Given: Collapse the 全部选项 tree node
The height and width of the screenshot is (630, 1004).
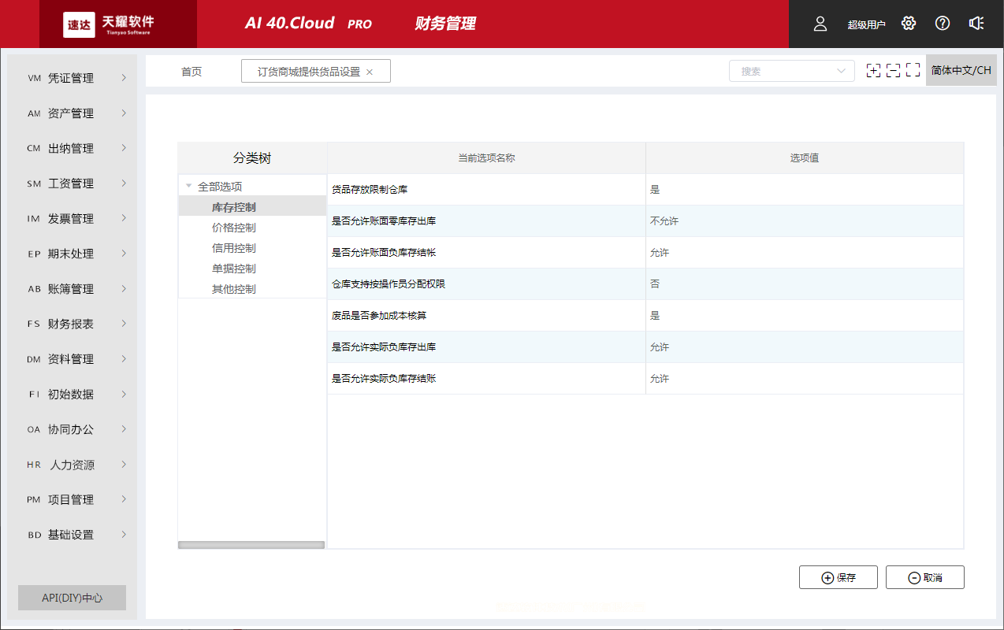Looking at the screenshot, I should [x=188, y=184].
